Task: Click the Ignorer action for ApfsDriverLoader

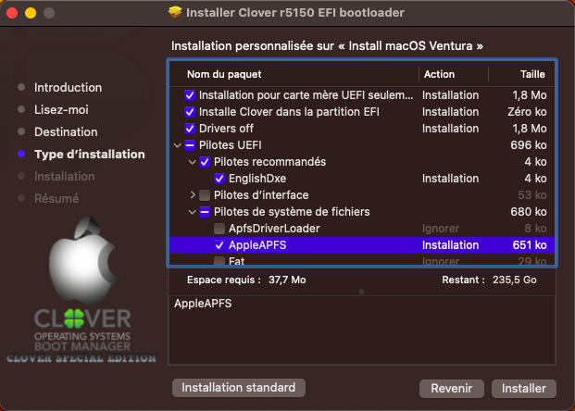Action: pyautogui.click(x=441, y=229)
